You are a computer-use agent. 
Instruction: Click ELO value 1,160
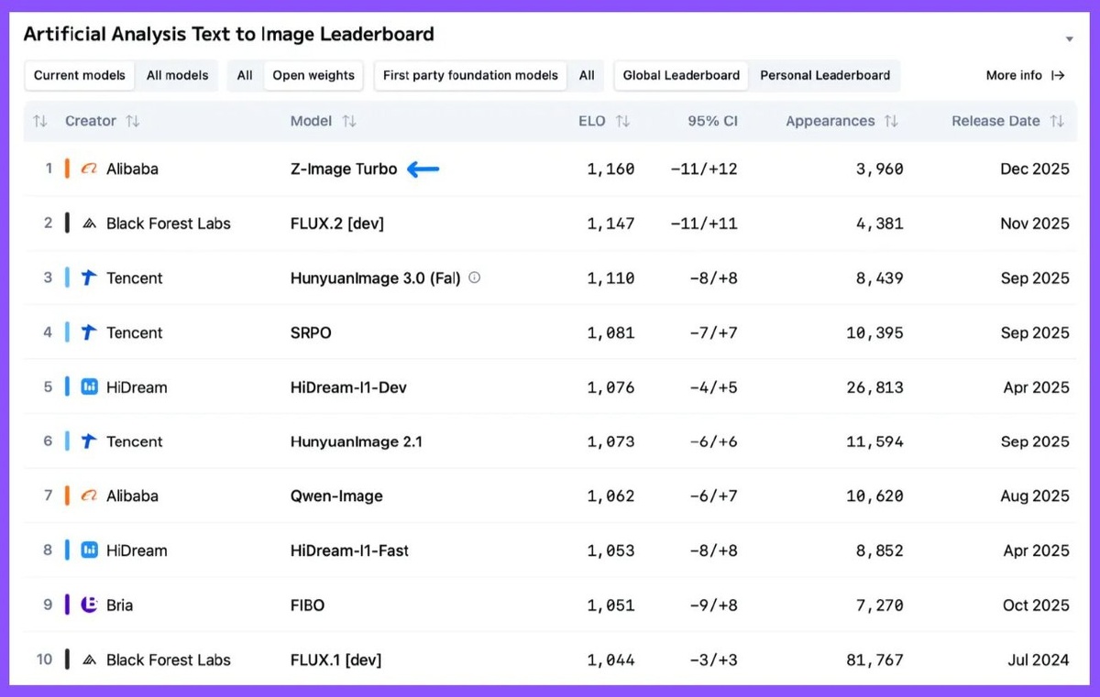click(x=610, y=169)
